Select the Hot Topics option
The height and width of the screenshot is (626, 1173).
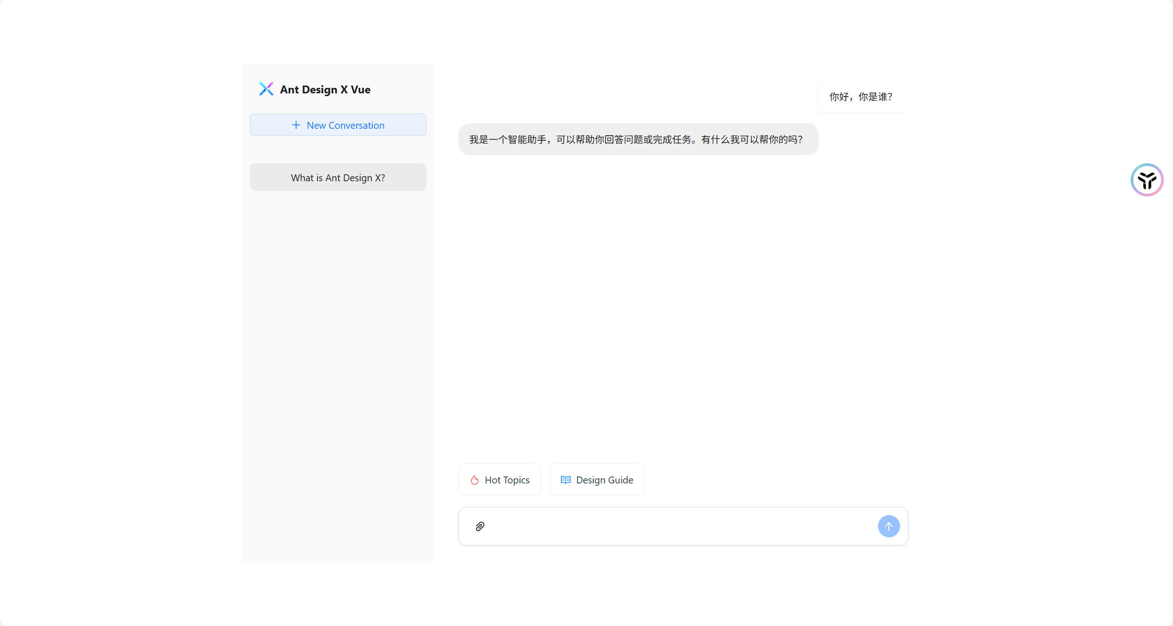coord(500,480)
